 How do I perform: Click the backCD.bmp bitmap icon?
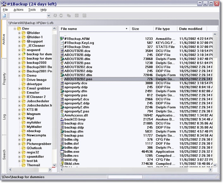pos(62,119)
